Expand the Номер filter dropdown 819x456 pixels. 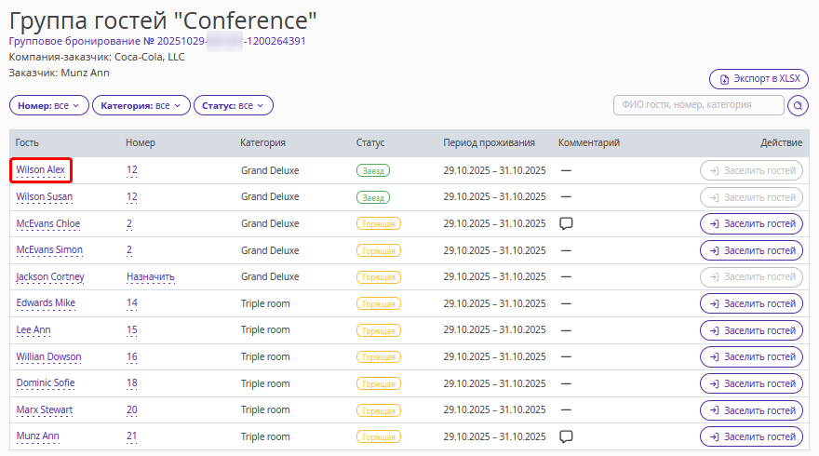[x=49, y=106]
